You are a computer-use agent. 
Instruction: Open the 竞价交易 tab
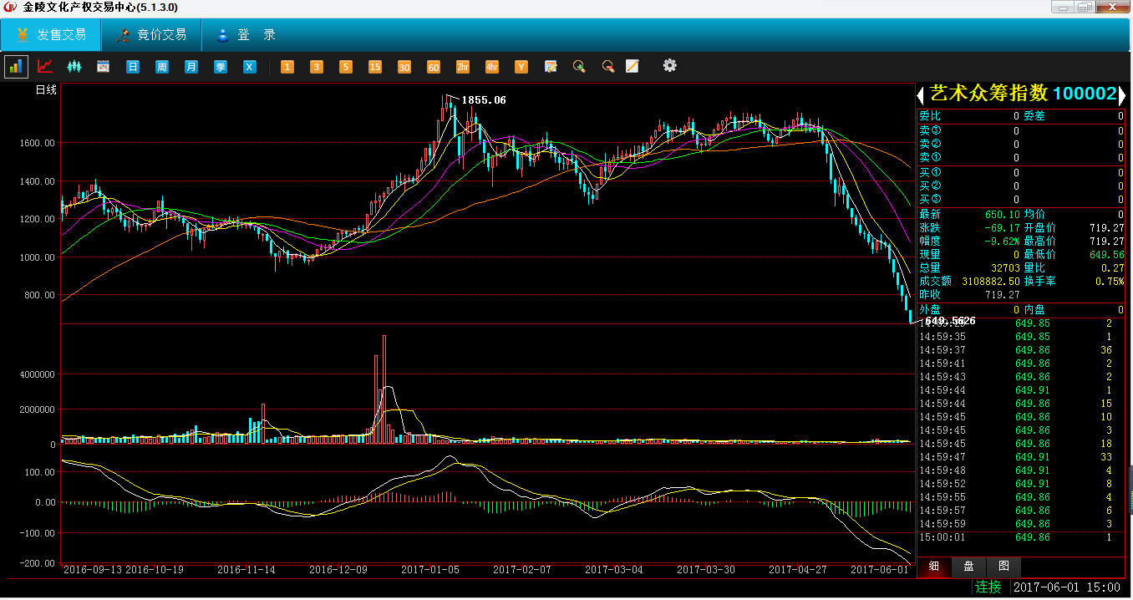coord(151,35)
